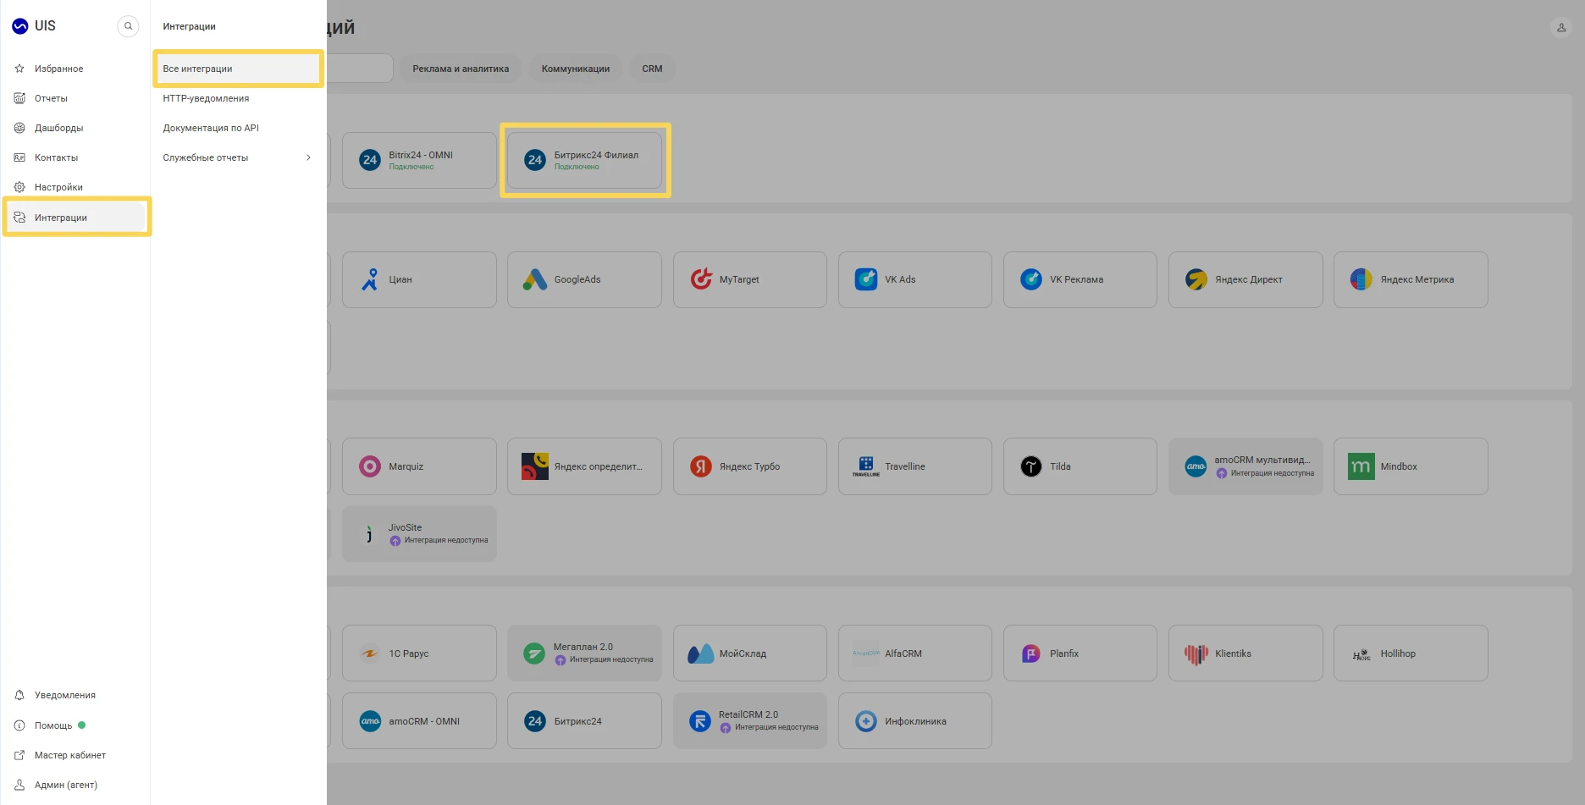Switch to Коммуникации filter tab
The width and height of the screenshot is (1585, 805).
576,69
